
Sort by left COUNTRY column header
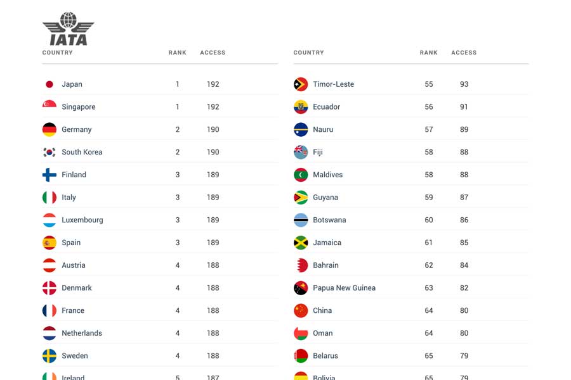[58, 53]
